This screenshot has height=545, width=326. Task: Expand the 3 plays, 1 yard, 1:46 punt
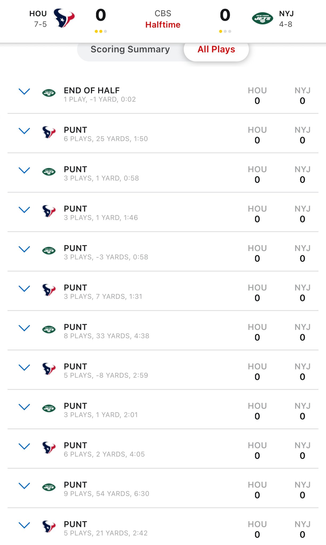pyautogui.click(x=24, y=210)
